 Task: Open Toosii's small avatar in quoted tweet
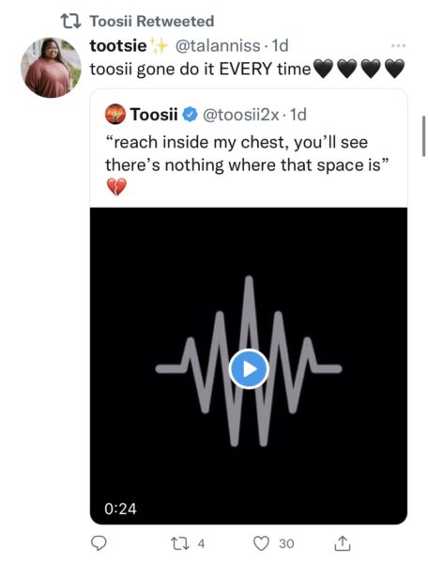pos(115,115)
